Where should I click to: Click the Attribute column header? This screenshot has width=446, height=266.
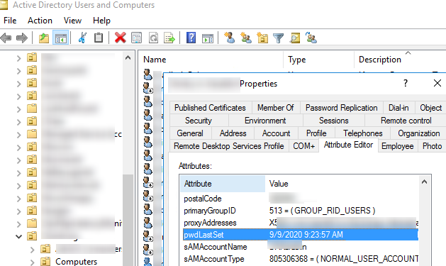pos(223,184)
